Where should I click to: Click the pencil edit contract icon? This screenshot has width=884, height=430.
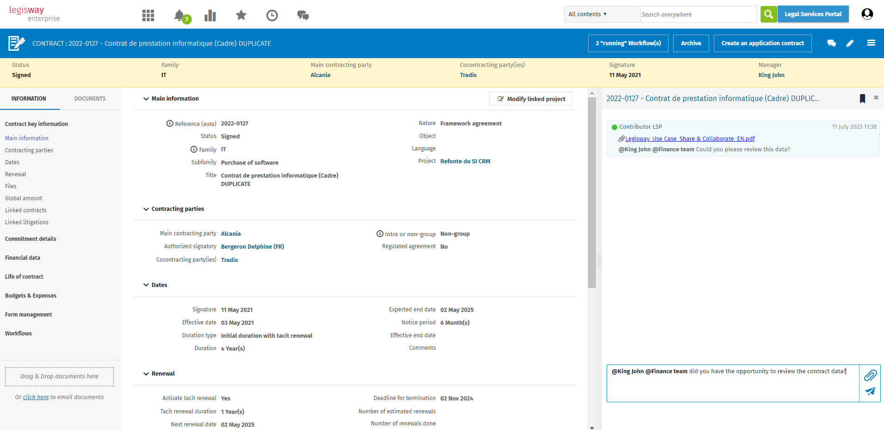850,43
